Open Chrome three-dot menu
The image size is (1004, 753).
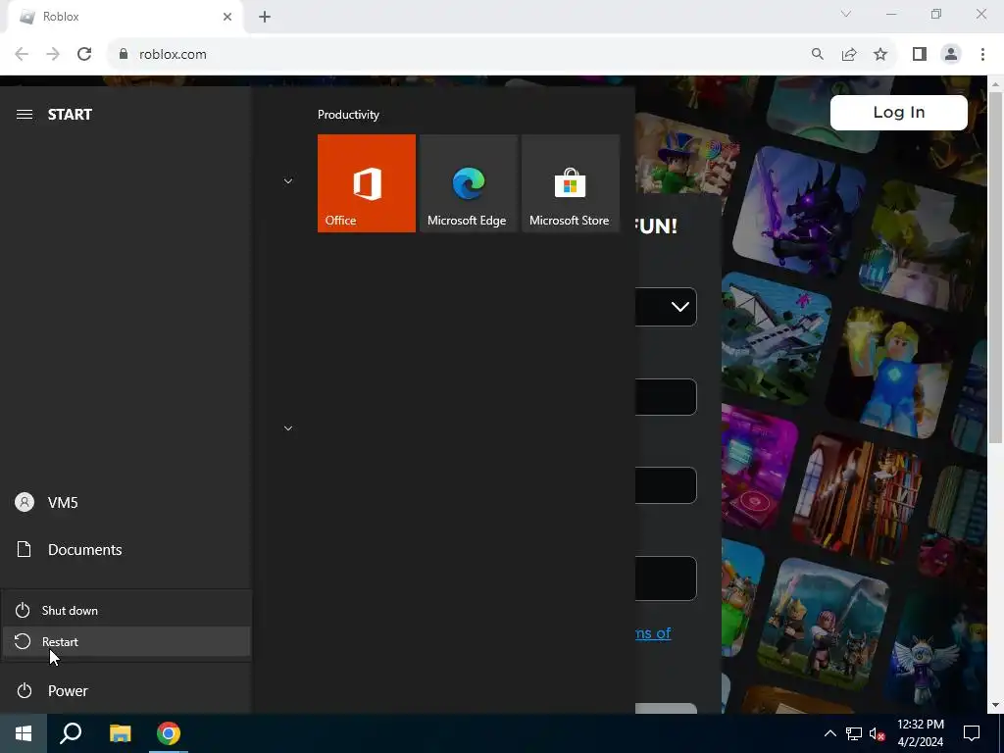pyautogui.click(x=982, y=55)
